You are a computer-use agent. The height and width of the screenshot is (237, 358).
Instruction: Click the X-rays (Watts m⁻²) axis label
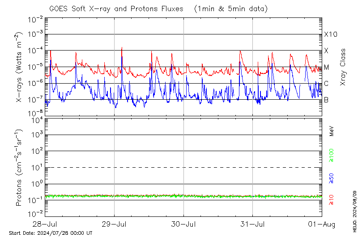[20, 67]
